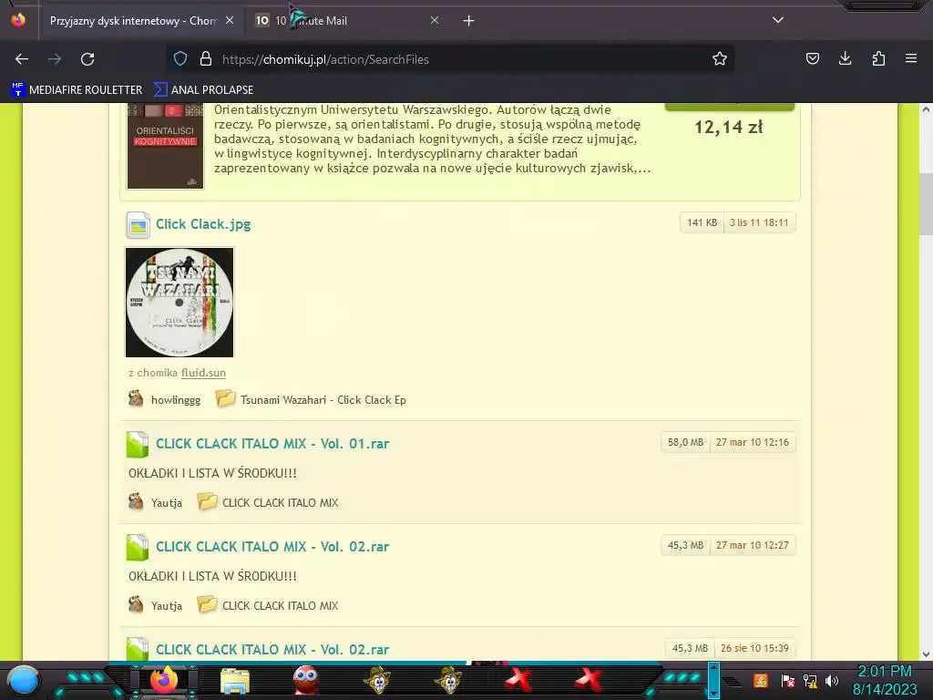The height and width of the screenshot is (700, 933).
Task: Open Yautja profile under 12:27 Vol. 02.rar
Action: click(x=167, y=606)
